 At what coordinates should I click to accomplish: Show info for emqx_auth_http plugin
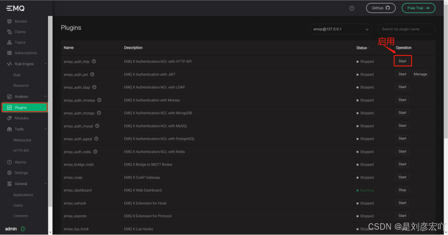pos(94,61)
